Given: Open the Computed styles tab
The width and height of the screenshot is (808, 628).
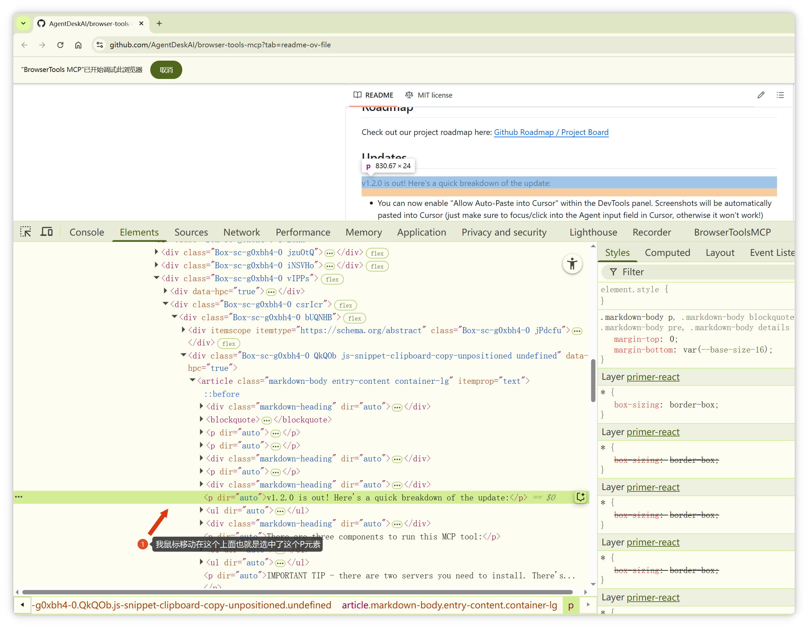Looking at the screenshot, I should pos(667,253).
